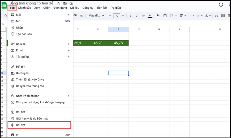Open the 123 number format menu
231x138 pixels.
[81, 16]
